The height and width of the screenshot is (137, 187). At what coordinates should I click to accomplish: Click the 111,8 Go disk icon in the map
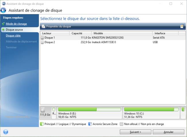pyautogui.click(x=43, y=110)
